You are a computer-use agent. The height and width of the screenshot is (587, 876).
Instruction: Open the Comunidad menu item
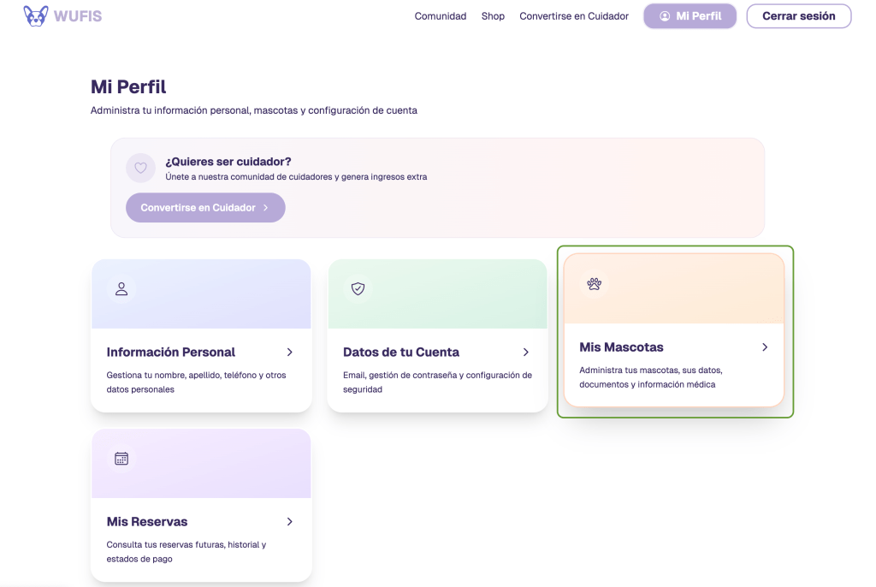click(441, 16)
